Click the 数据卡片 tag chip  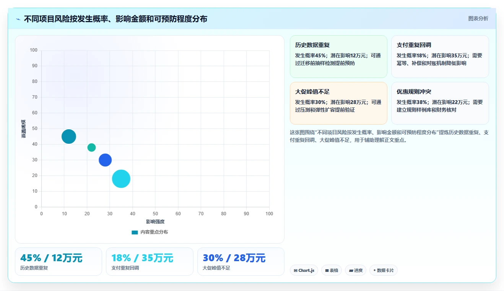pos(384,270)
